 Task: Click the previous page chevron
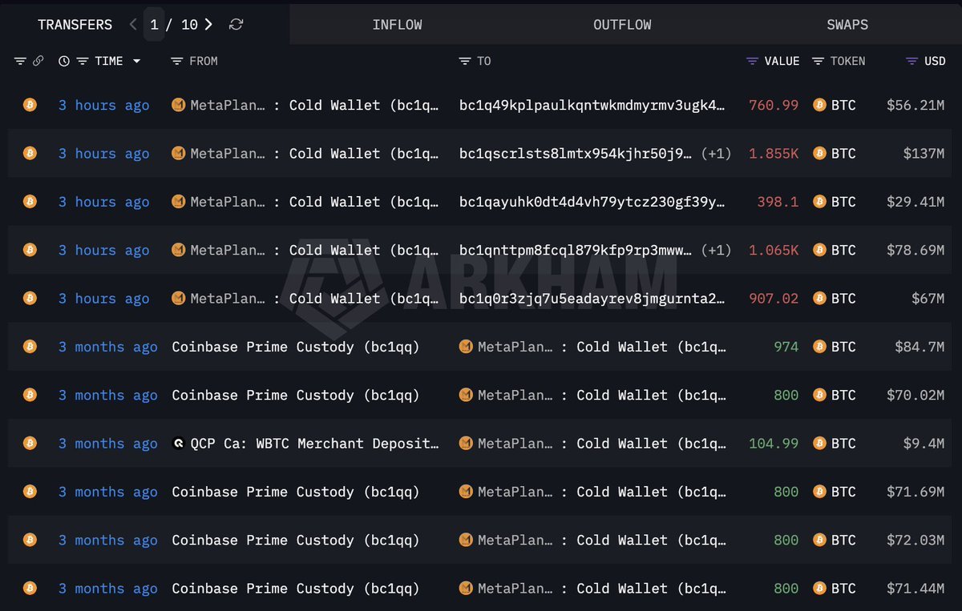tap(132, 24)
